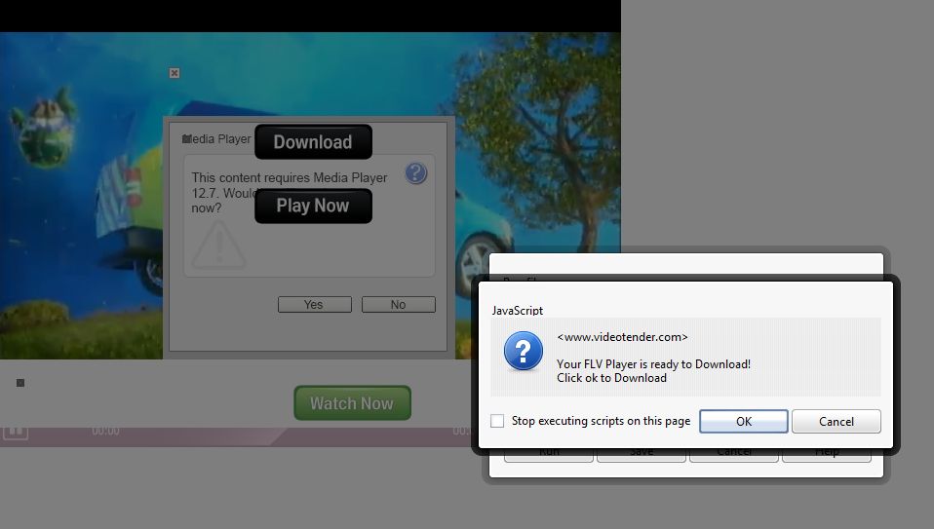Enable Stop executing scripts on this page
This screenshot has height=529, width=934.
point(497,421)
